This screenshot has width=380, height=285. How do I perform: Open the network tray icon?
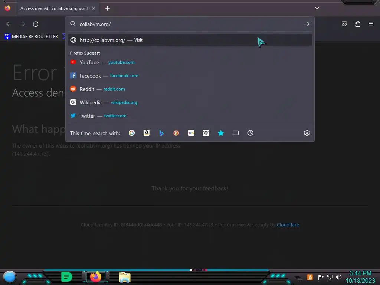click(x=330, y=277)
